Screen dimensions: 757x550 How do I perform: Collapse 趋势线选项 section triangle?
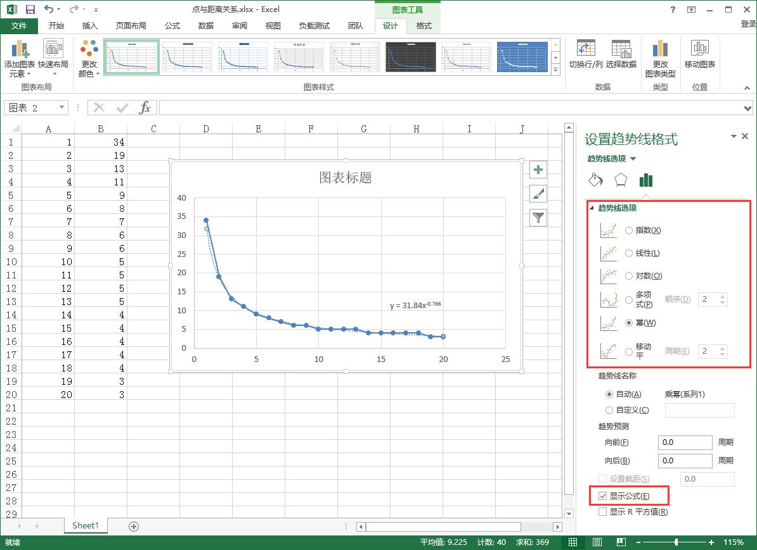(x=592, y=208)
